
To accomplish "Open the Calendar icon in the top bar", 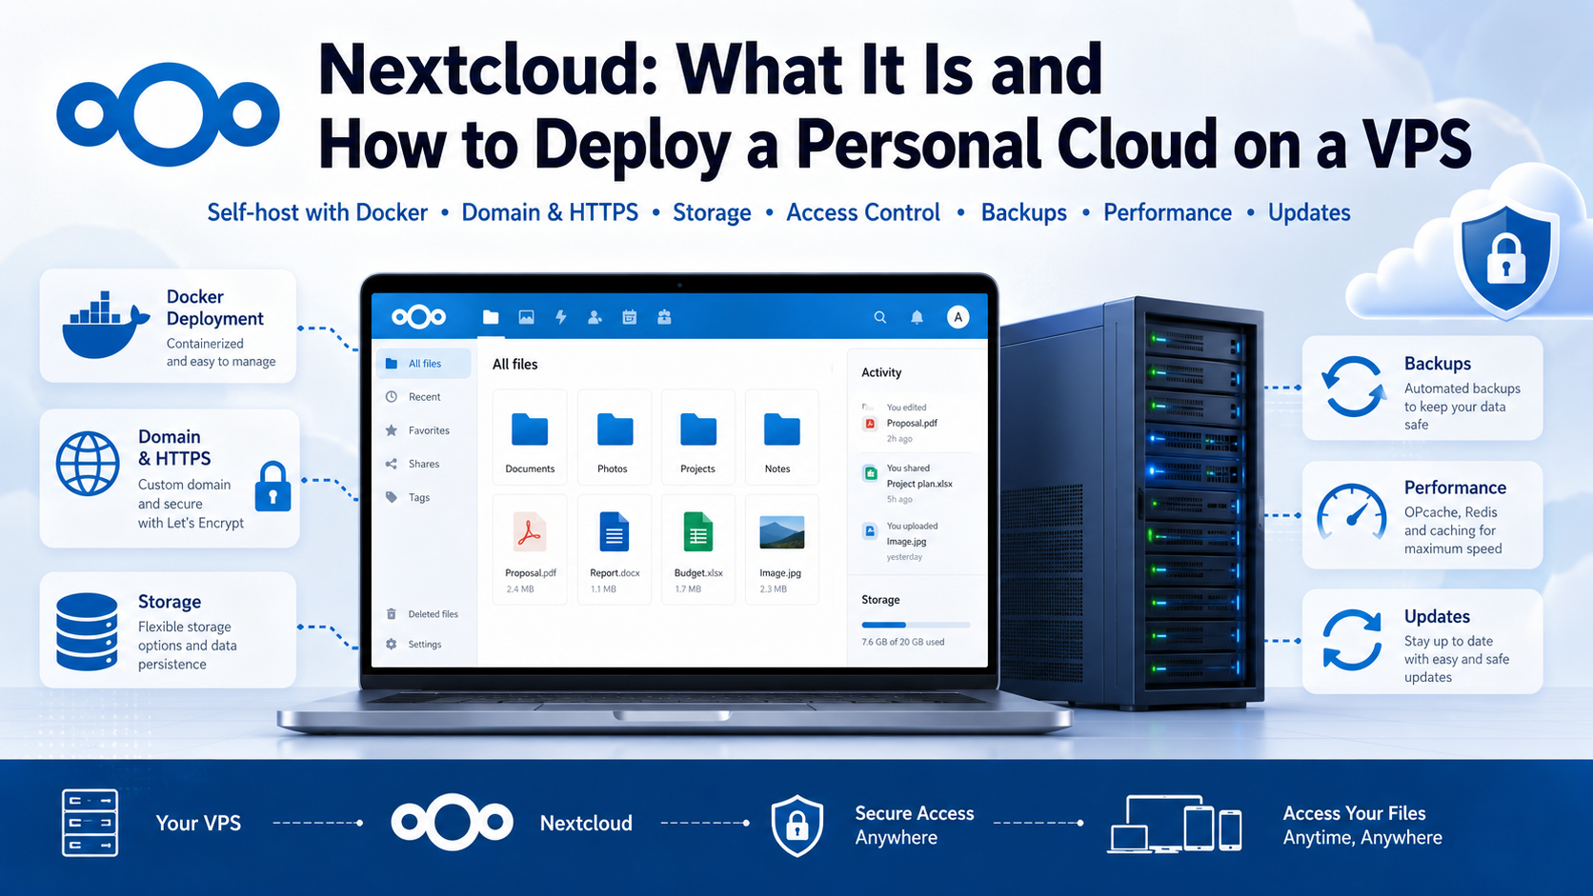I will click(630, 317).
